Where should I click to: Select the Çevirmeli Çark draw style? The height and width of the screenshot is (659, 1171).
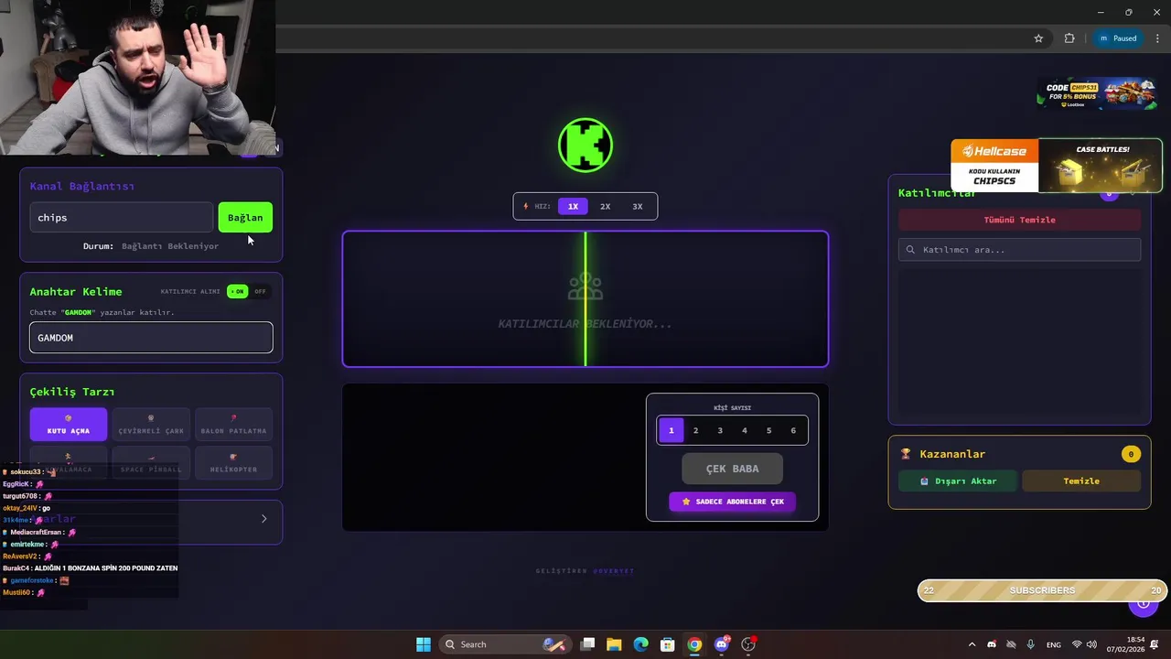pos(151,425)
